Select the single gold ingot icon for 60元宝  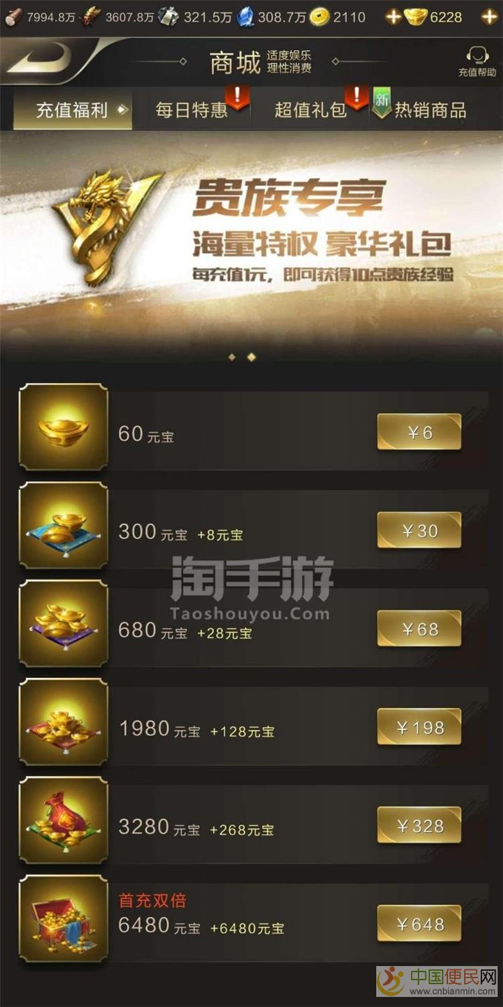point(63,426)
